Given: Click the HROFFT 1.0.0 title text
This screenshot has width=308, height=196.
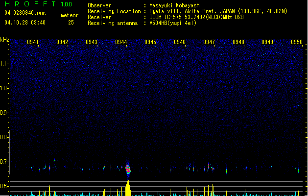Looking at the screenshot, I should coord(39,4).
